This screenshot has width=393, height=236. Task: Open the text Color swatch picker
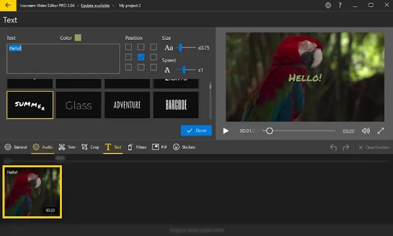[x=78, y=38]
